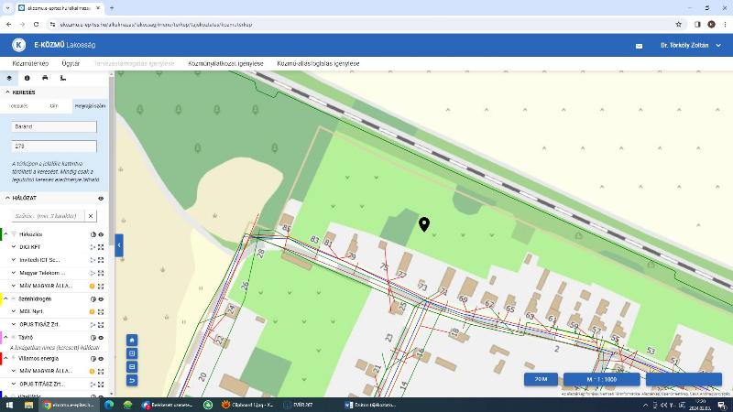The image size is (733, 412).
Task: Collapse the Keresés section
Action: (7, 92)
